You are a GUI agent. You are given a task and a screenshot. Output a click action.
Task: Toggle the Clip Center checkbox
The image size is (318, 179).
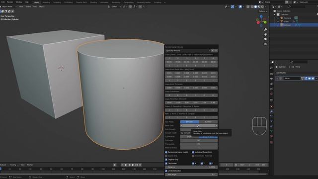(166, 164)
